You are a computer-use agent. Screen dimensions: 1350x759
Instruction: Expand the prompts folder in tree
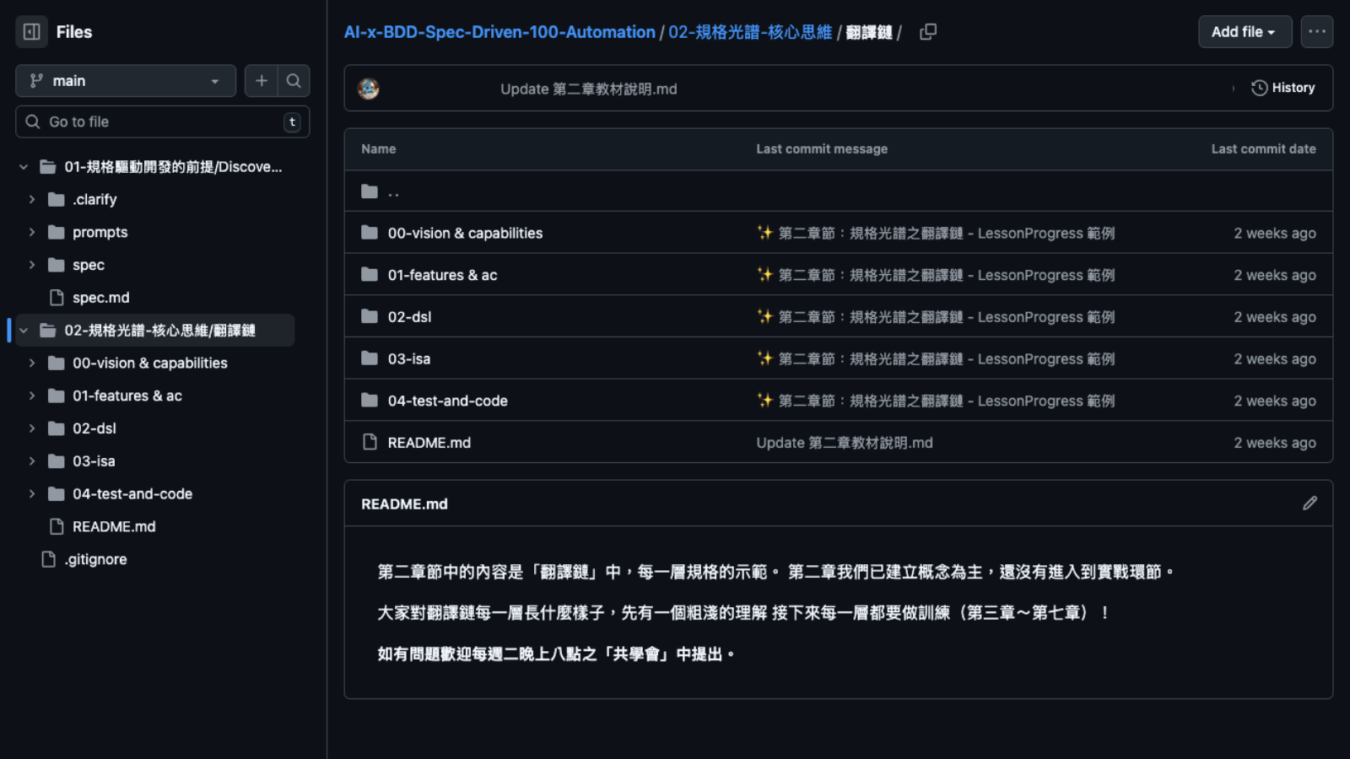[32, 232]
